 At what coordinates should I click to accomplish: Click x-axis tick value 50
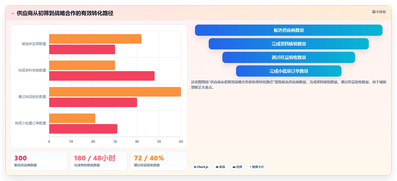[x=159, y=141]
